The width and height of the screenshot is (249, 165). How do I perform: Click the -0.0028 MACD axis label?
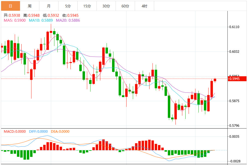[x=234, y=161]
